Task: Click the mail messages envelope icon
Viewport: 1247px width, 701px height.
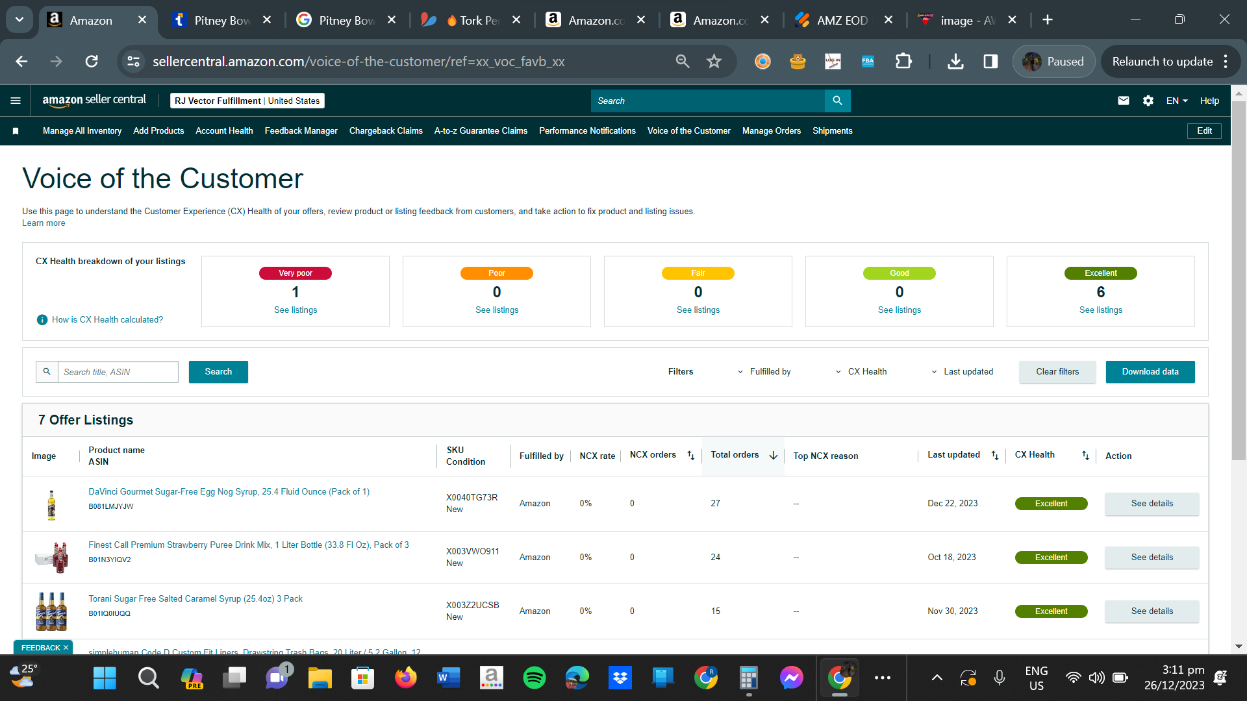Action: coord(1124,101)
